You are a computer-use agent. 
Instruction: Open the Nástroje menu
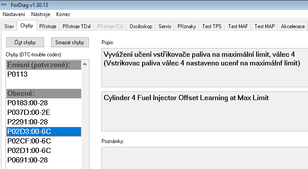(x=41, y=14)
